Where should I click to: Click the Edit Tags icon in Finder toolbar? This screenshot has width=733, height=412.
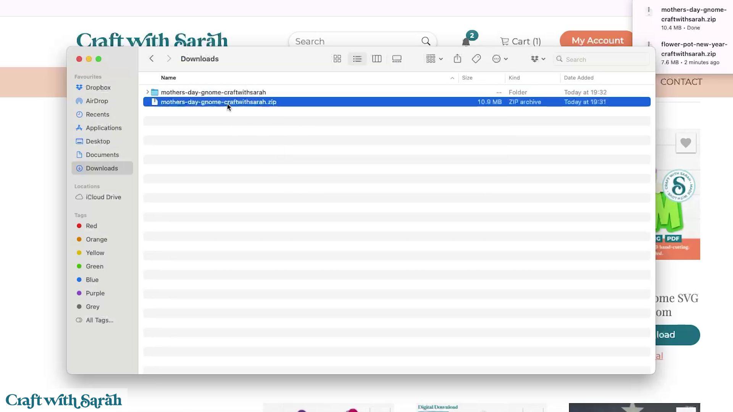point(476,59)
